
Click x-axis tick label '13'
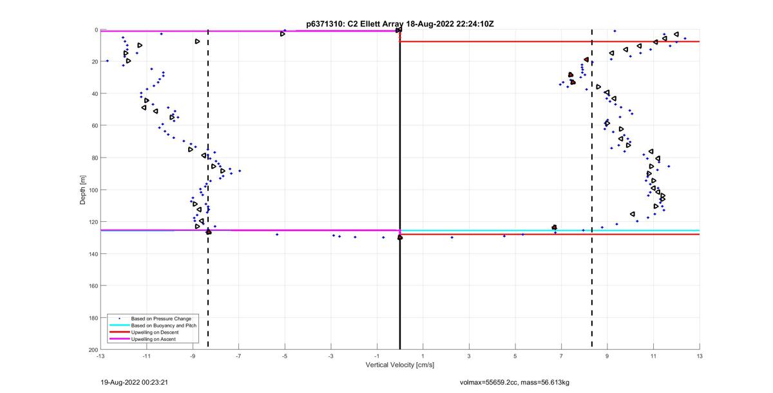click(700, 356)
